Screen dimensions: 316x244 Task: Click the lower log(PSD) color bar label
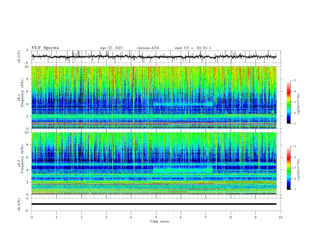[298, 169]
